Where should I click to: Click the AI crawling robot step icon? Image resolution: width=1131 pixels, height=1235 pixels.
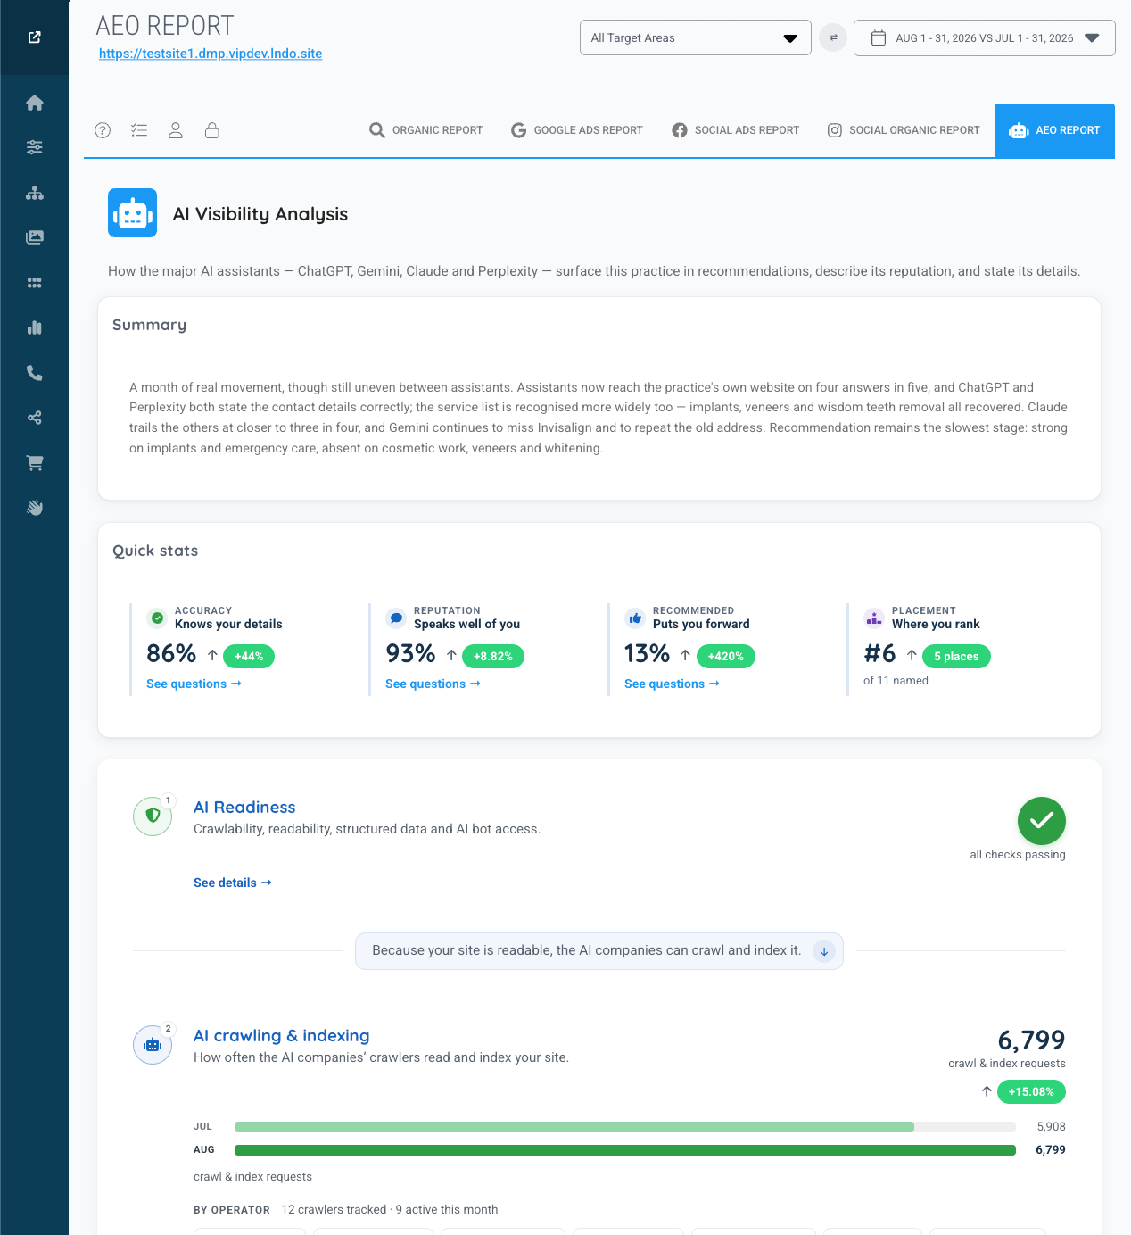coord(153,1044)
